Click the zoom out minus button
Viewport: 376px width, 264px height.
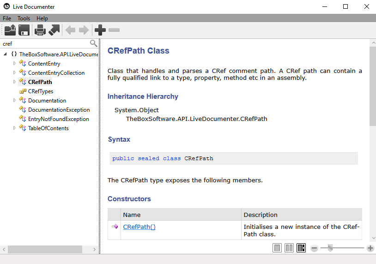click(x=314, y=248)
